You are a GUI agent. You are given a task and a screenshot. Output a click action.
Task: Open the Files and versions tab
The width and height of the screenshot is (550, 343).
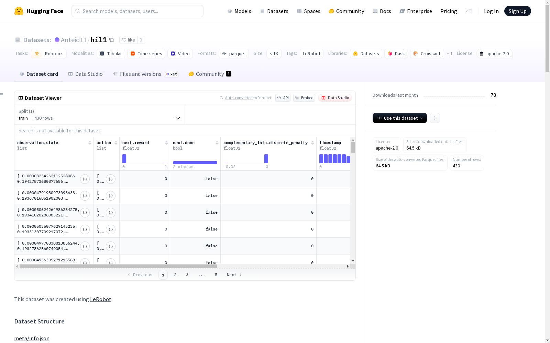(x=145, y=74)
